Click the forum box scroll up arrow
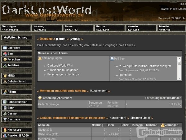The image size is (186, 140). 179,59
